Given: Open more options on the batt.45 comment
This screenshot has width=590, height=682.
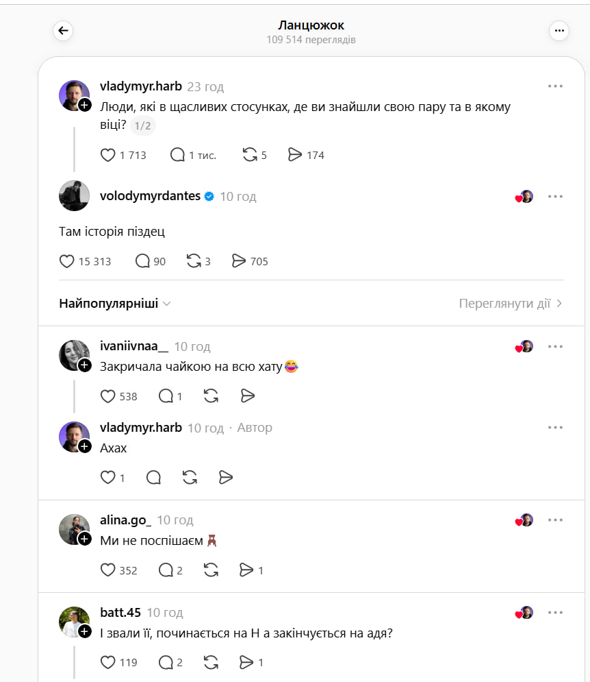Looking at the screenshot, I should click(x=555, y=613).
